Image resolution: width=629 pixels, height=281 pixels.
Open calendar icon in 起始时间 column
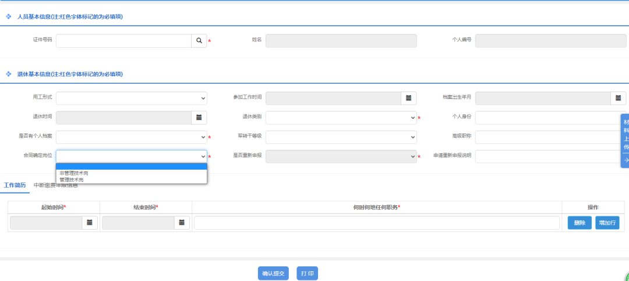pyautogui.click(x=90, y=223)
